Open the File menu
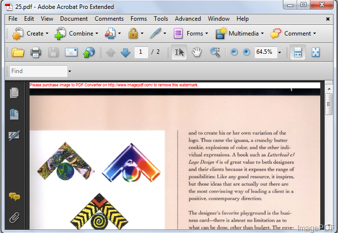This screenshot has height=233, width=338. [13, 19]
